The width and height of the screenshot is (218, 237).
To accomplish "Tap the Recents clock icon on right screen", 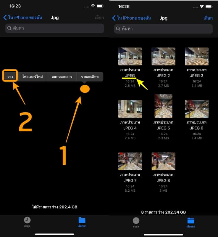I will (x=136, y=220).
